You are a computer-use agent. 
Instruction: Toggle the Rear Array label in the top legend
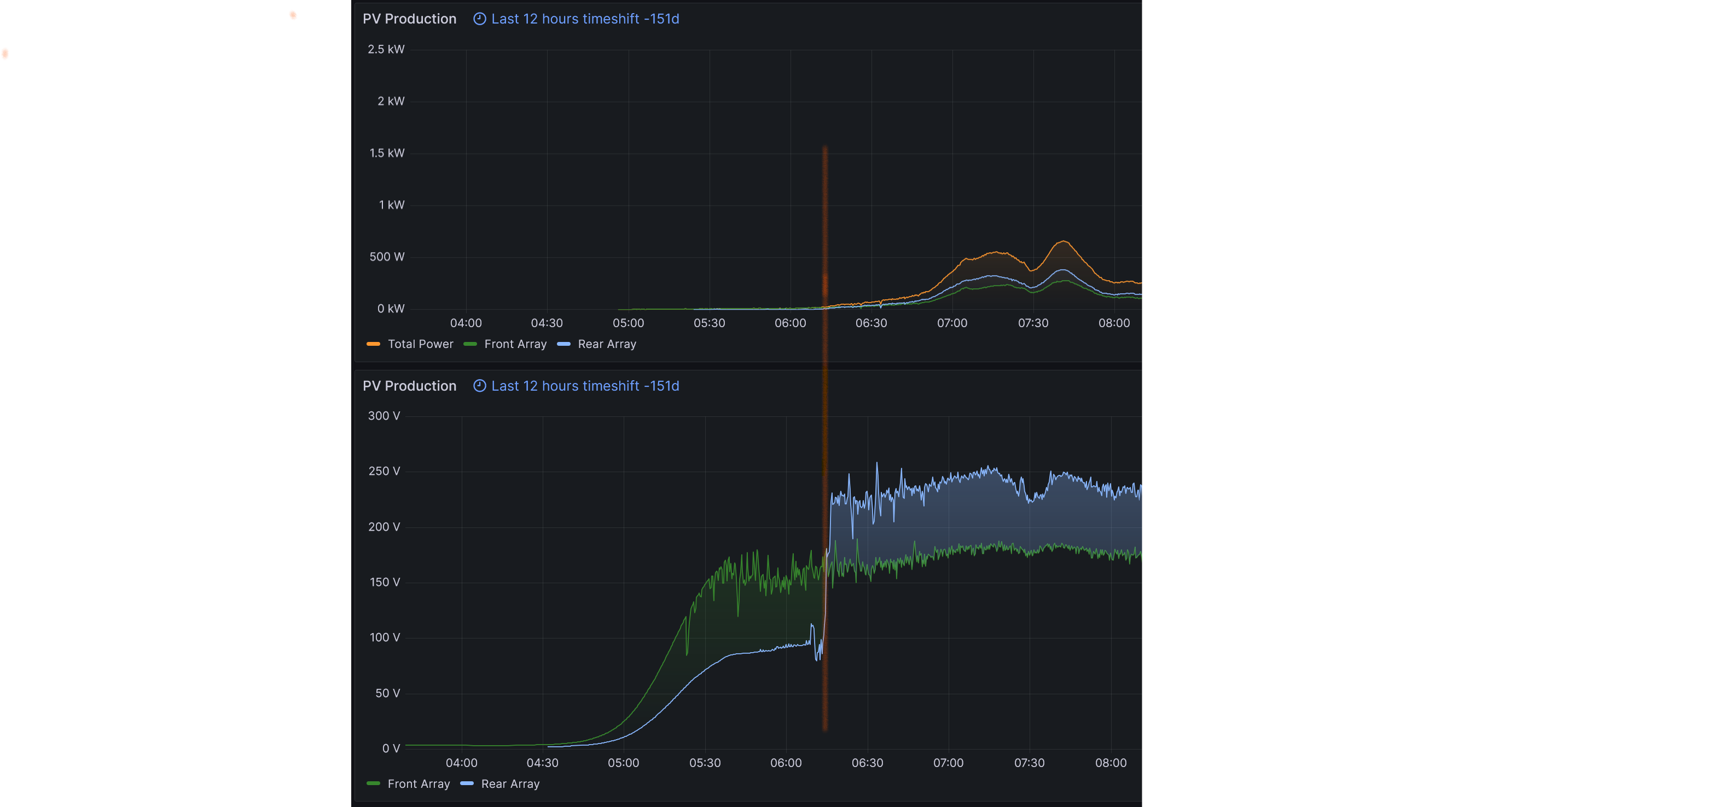coord(607,344)
